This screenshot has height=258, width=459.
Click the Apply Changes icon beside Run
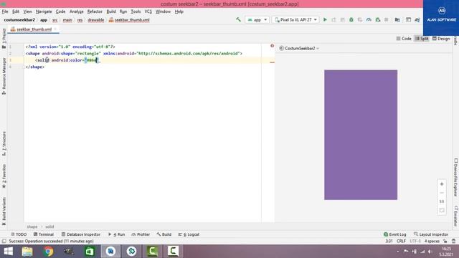pos(333,19)
